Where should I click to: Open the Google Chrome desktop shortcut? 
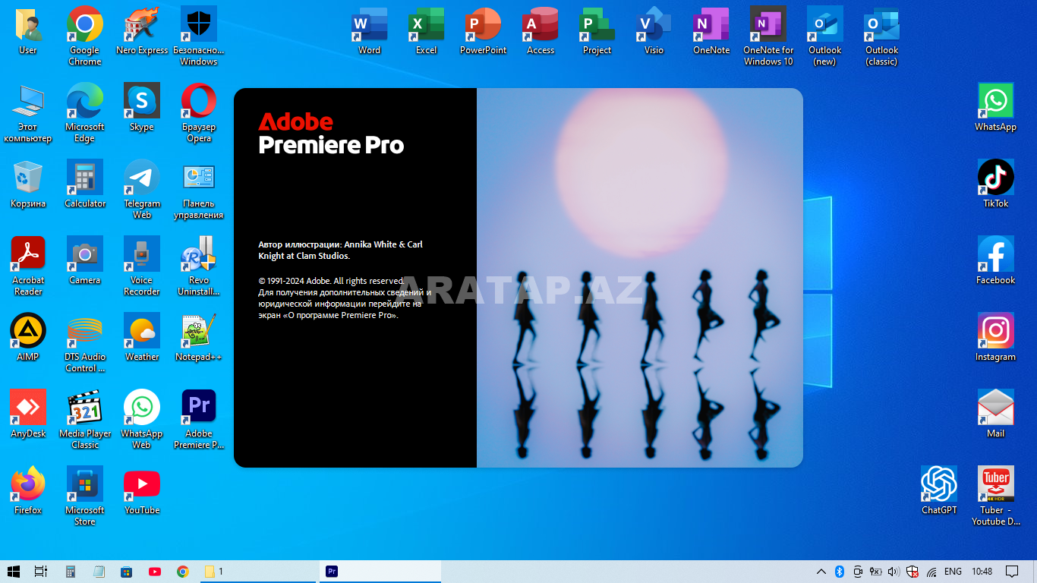click(x=85, y=36)
